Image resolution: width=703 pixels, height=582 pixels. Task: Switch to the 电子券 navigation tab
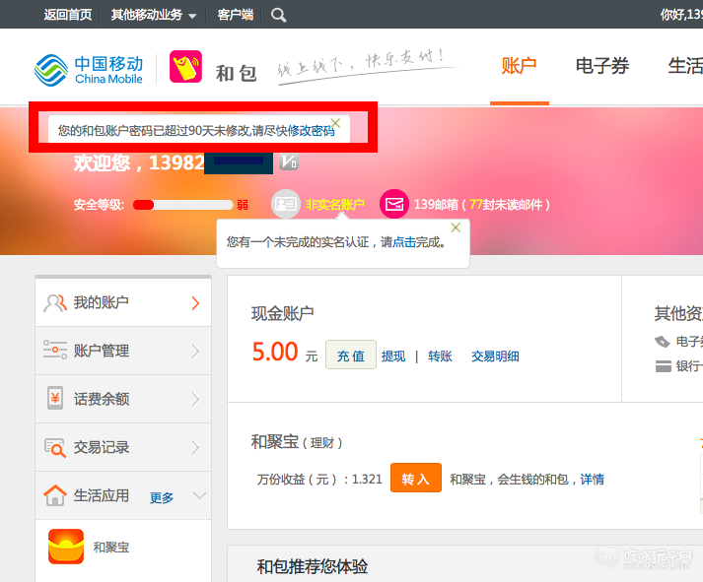click(602, 66)
